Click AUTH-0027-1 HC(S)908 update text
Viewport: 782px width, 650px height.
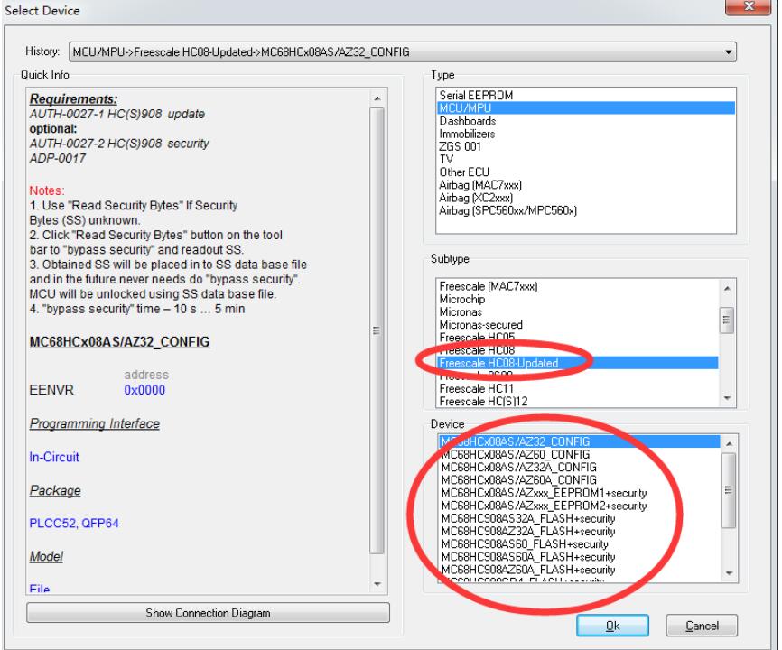click(117, 114)
